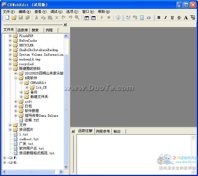Screen dimensions: 198x176
Task: Click the tree scrollbar down arrow
Action: 66,167
